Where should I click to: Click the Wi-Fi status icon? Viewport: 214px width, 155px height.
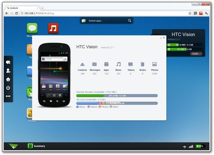tap(184, 147)
